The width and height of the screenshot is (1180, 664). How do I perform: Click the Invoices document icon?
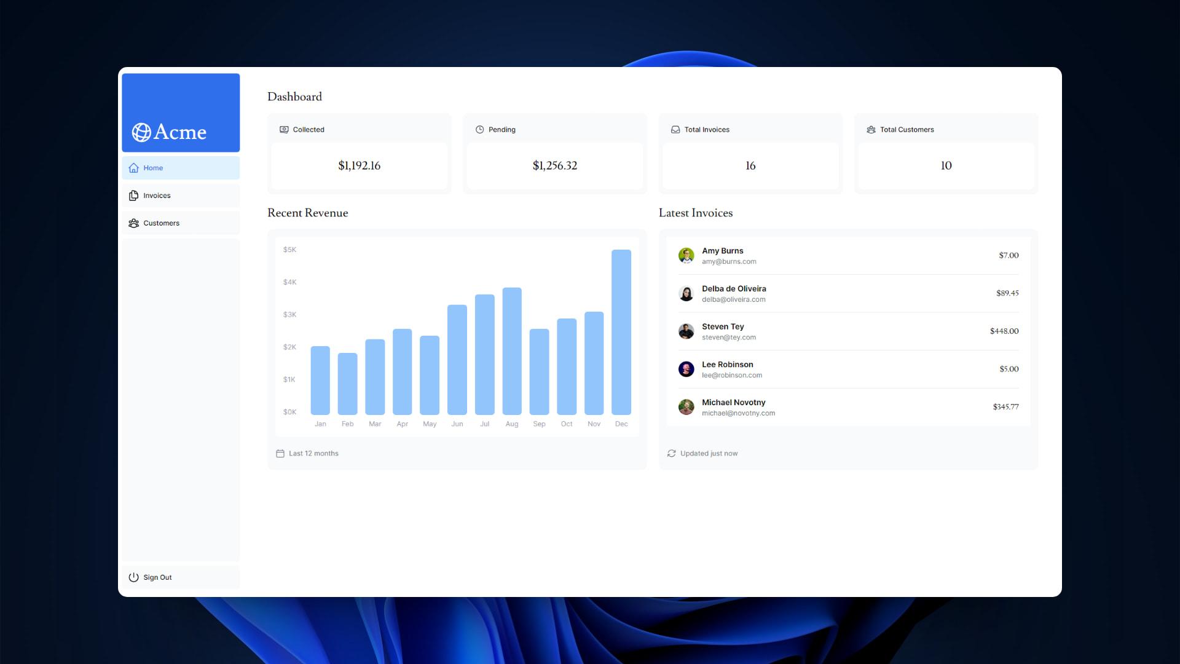pos(133,195)
